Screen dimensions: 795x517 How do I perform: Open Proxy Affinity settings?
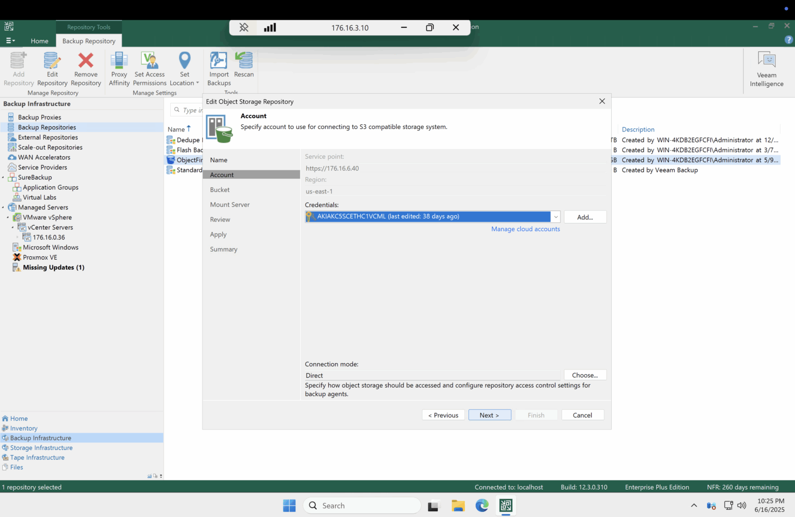pos(119,69)
